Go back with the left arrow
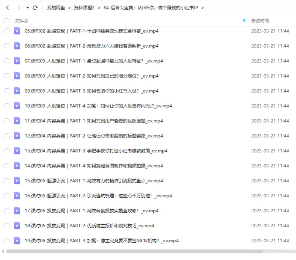 pos(7,8)
